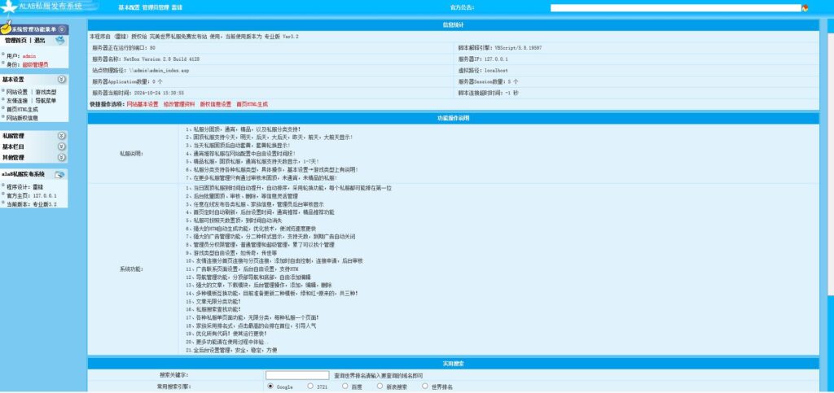Collapse the 基本设置 section

[x=62, y=80]
